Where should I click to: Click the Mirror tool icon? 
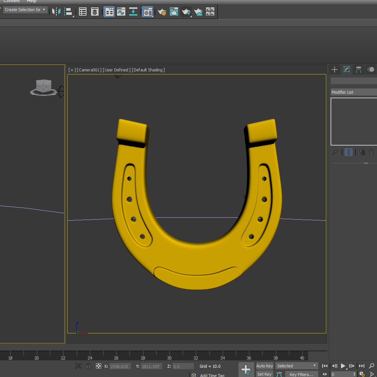(x=56, y=11)
